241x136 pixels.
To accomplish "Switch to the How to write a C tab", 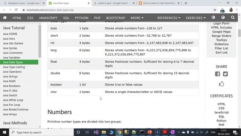I will (x=159, y=3).
